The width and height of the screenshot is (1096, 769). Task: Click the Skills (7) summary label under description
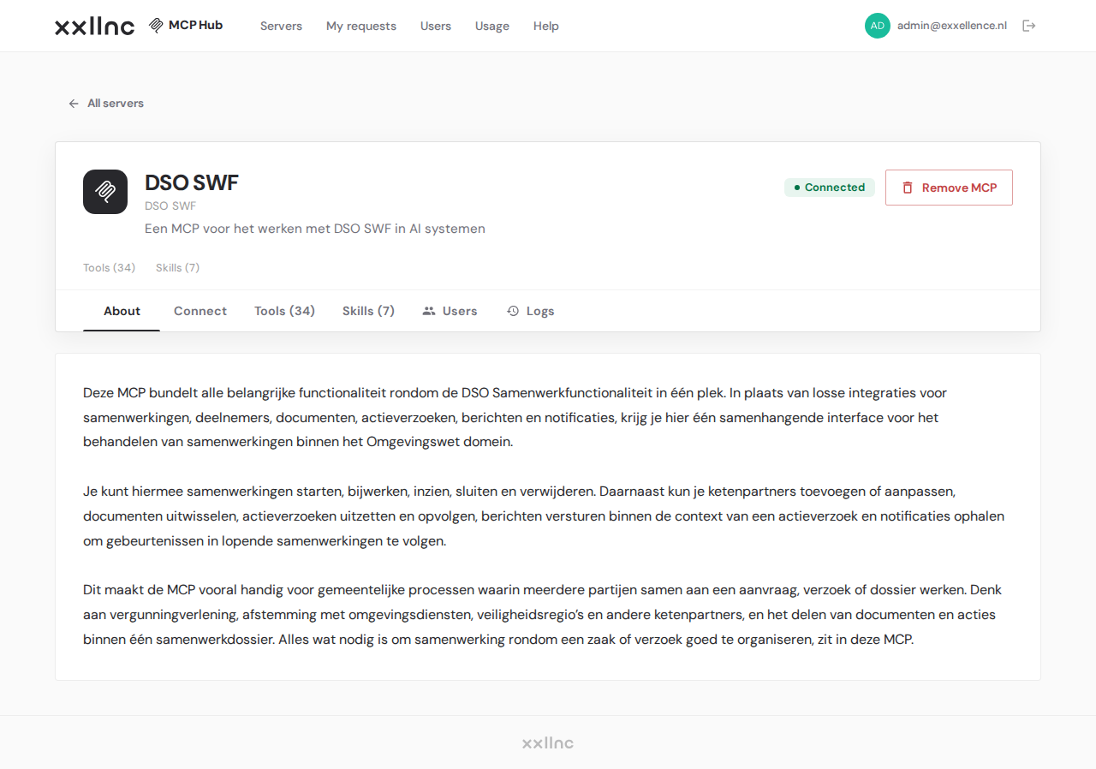(x=178, y=268)
